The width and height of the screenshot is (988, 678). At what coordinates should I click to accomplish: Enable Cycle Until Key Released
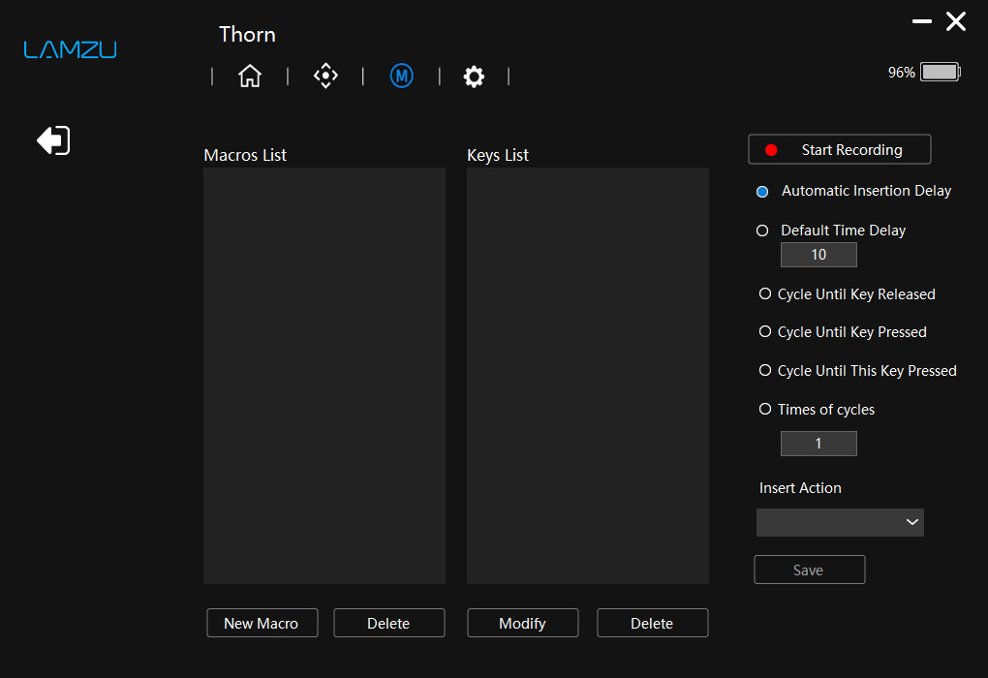765,293
